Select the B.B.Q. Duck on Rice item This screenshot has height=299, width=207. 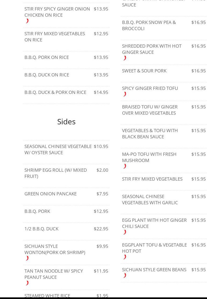pyautogui.click(x=47, y=75)
